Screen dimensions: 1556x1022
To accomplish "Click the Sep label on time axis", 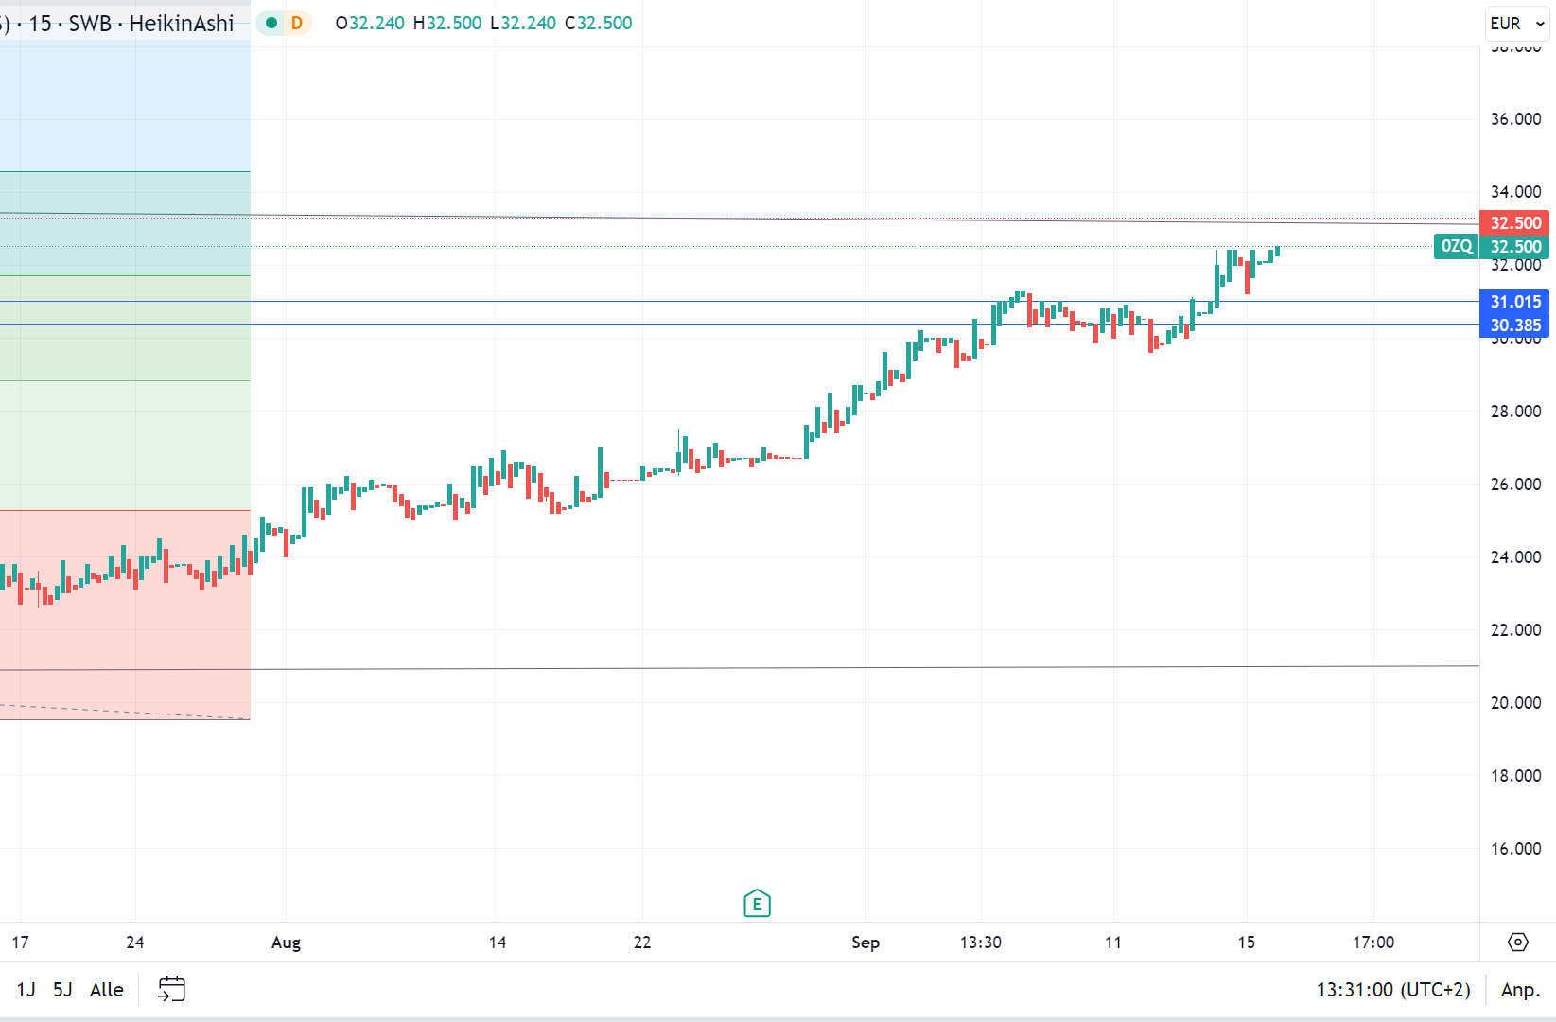I will point(865,942).
